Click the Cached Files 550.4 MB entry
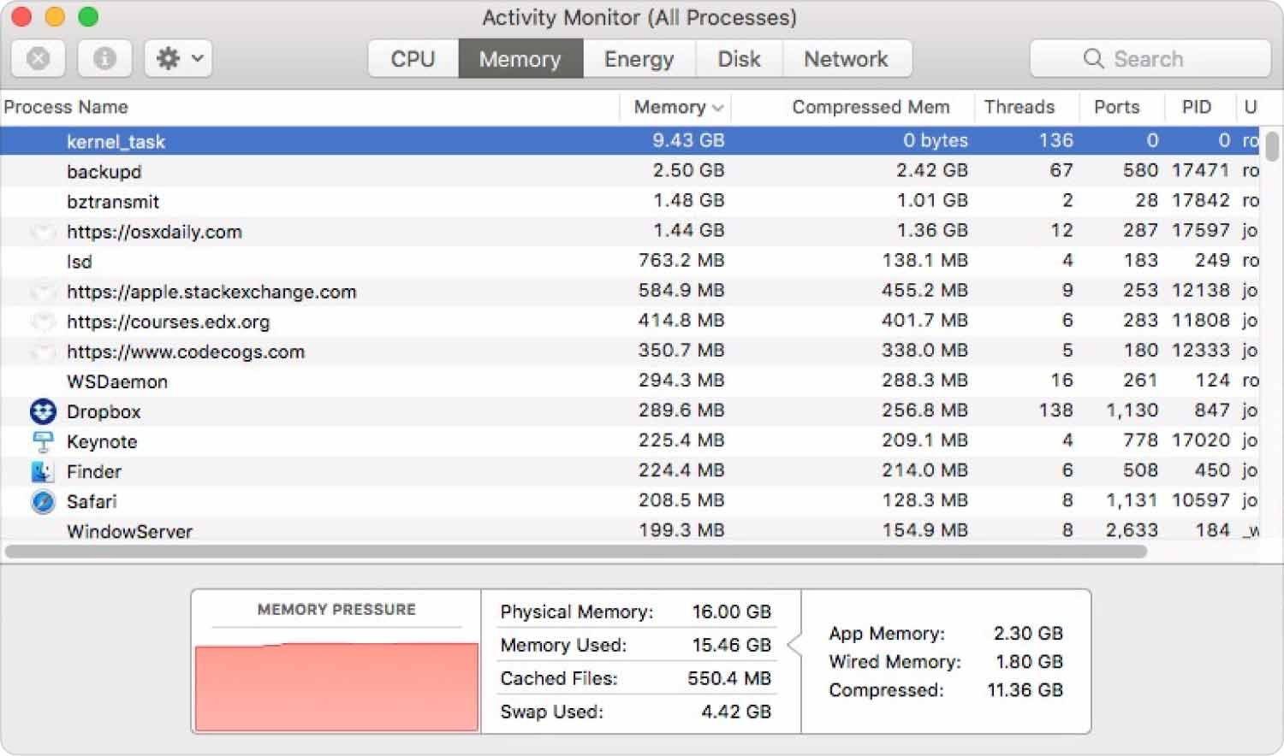 (x=636, y=678)
